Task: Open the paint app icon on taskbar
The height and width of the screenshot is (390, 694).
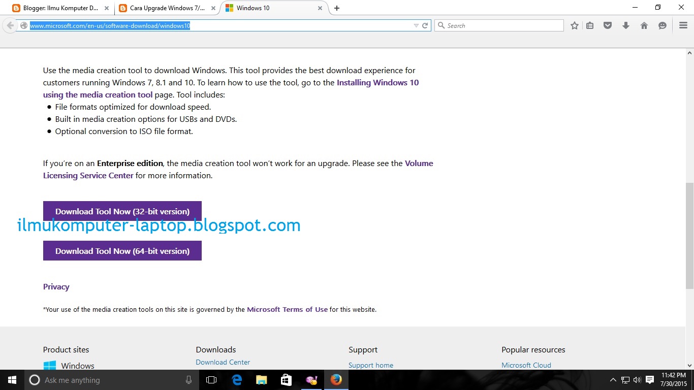Action: coord(311,380)
